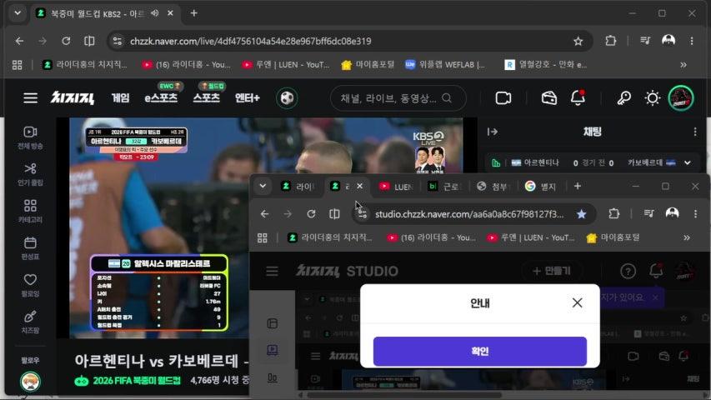The width and height of the screenshot is (711, 400).
Task: Open the tab search dropdown in back window
Action: pyautogui.click(x=18, y=13)
